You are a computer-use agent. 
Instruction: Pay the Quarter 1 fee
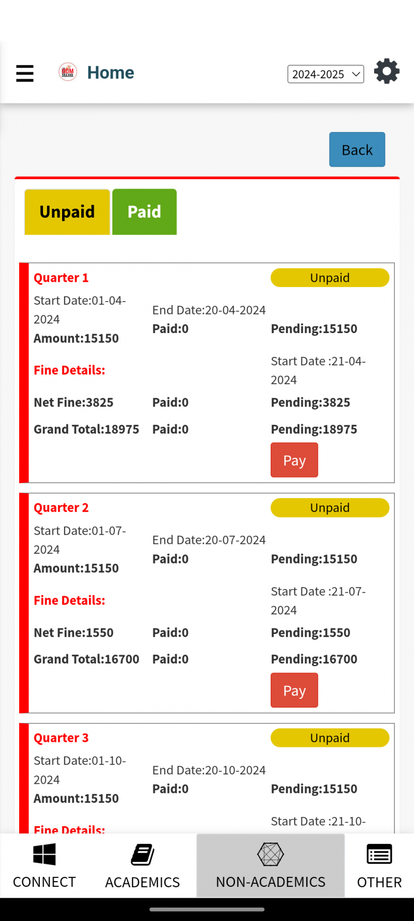point(294,460)
